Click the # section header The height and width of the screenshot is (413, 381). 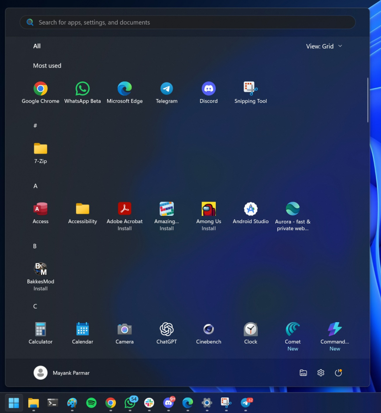[x=35, y=125]
